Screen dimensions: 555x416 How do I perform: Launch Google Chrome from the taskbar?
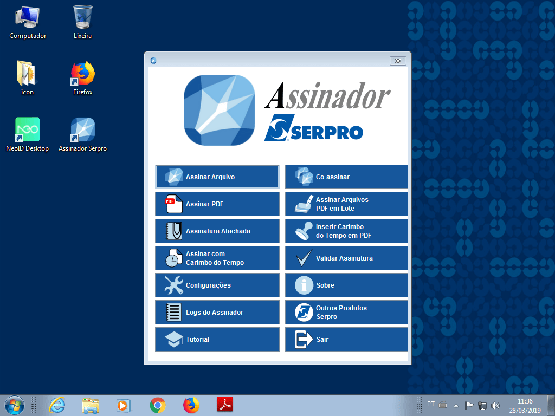pyautogui.click(x=158, y=405)
